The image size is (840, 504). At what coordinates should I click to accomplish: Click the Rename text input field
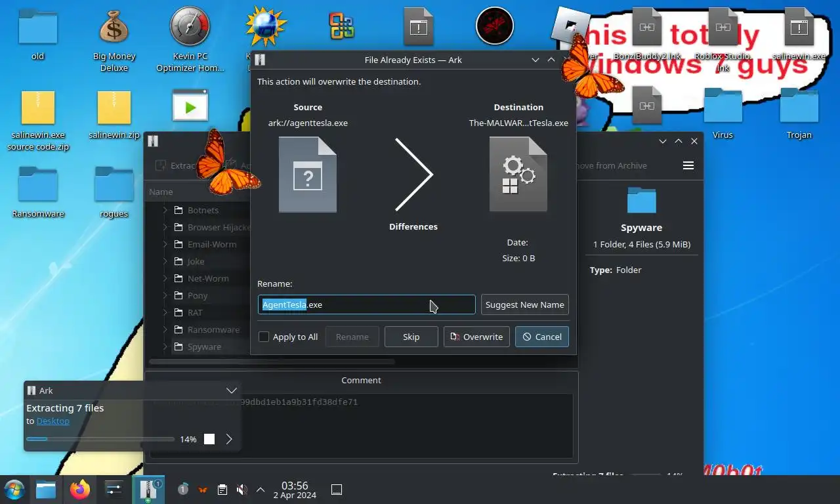[366, 304]
